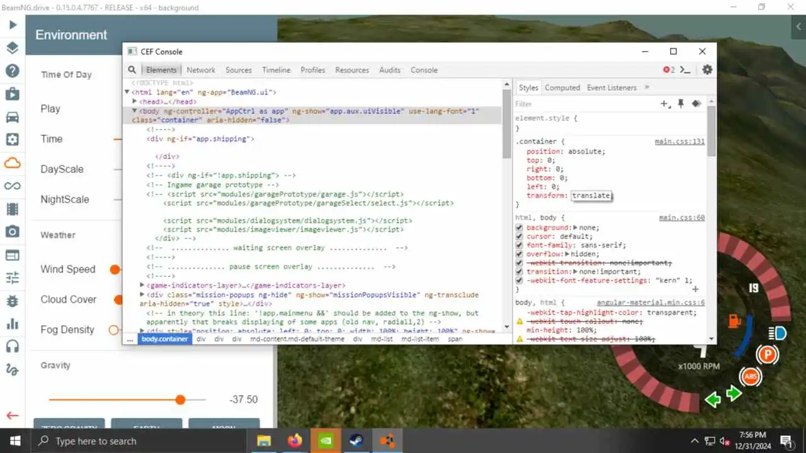Click the red back arrow in sidebar
806x453 pixels.
click(x=12, y=415)
